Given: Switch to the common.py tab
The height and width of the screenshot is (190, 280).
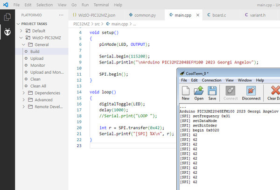Looking at the screenshot, I should [x=142, y=15].
